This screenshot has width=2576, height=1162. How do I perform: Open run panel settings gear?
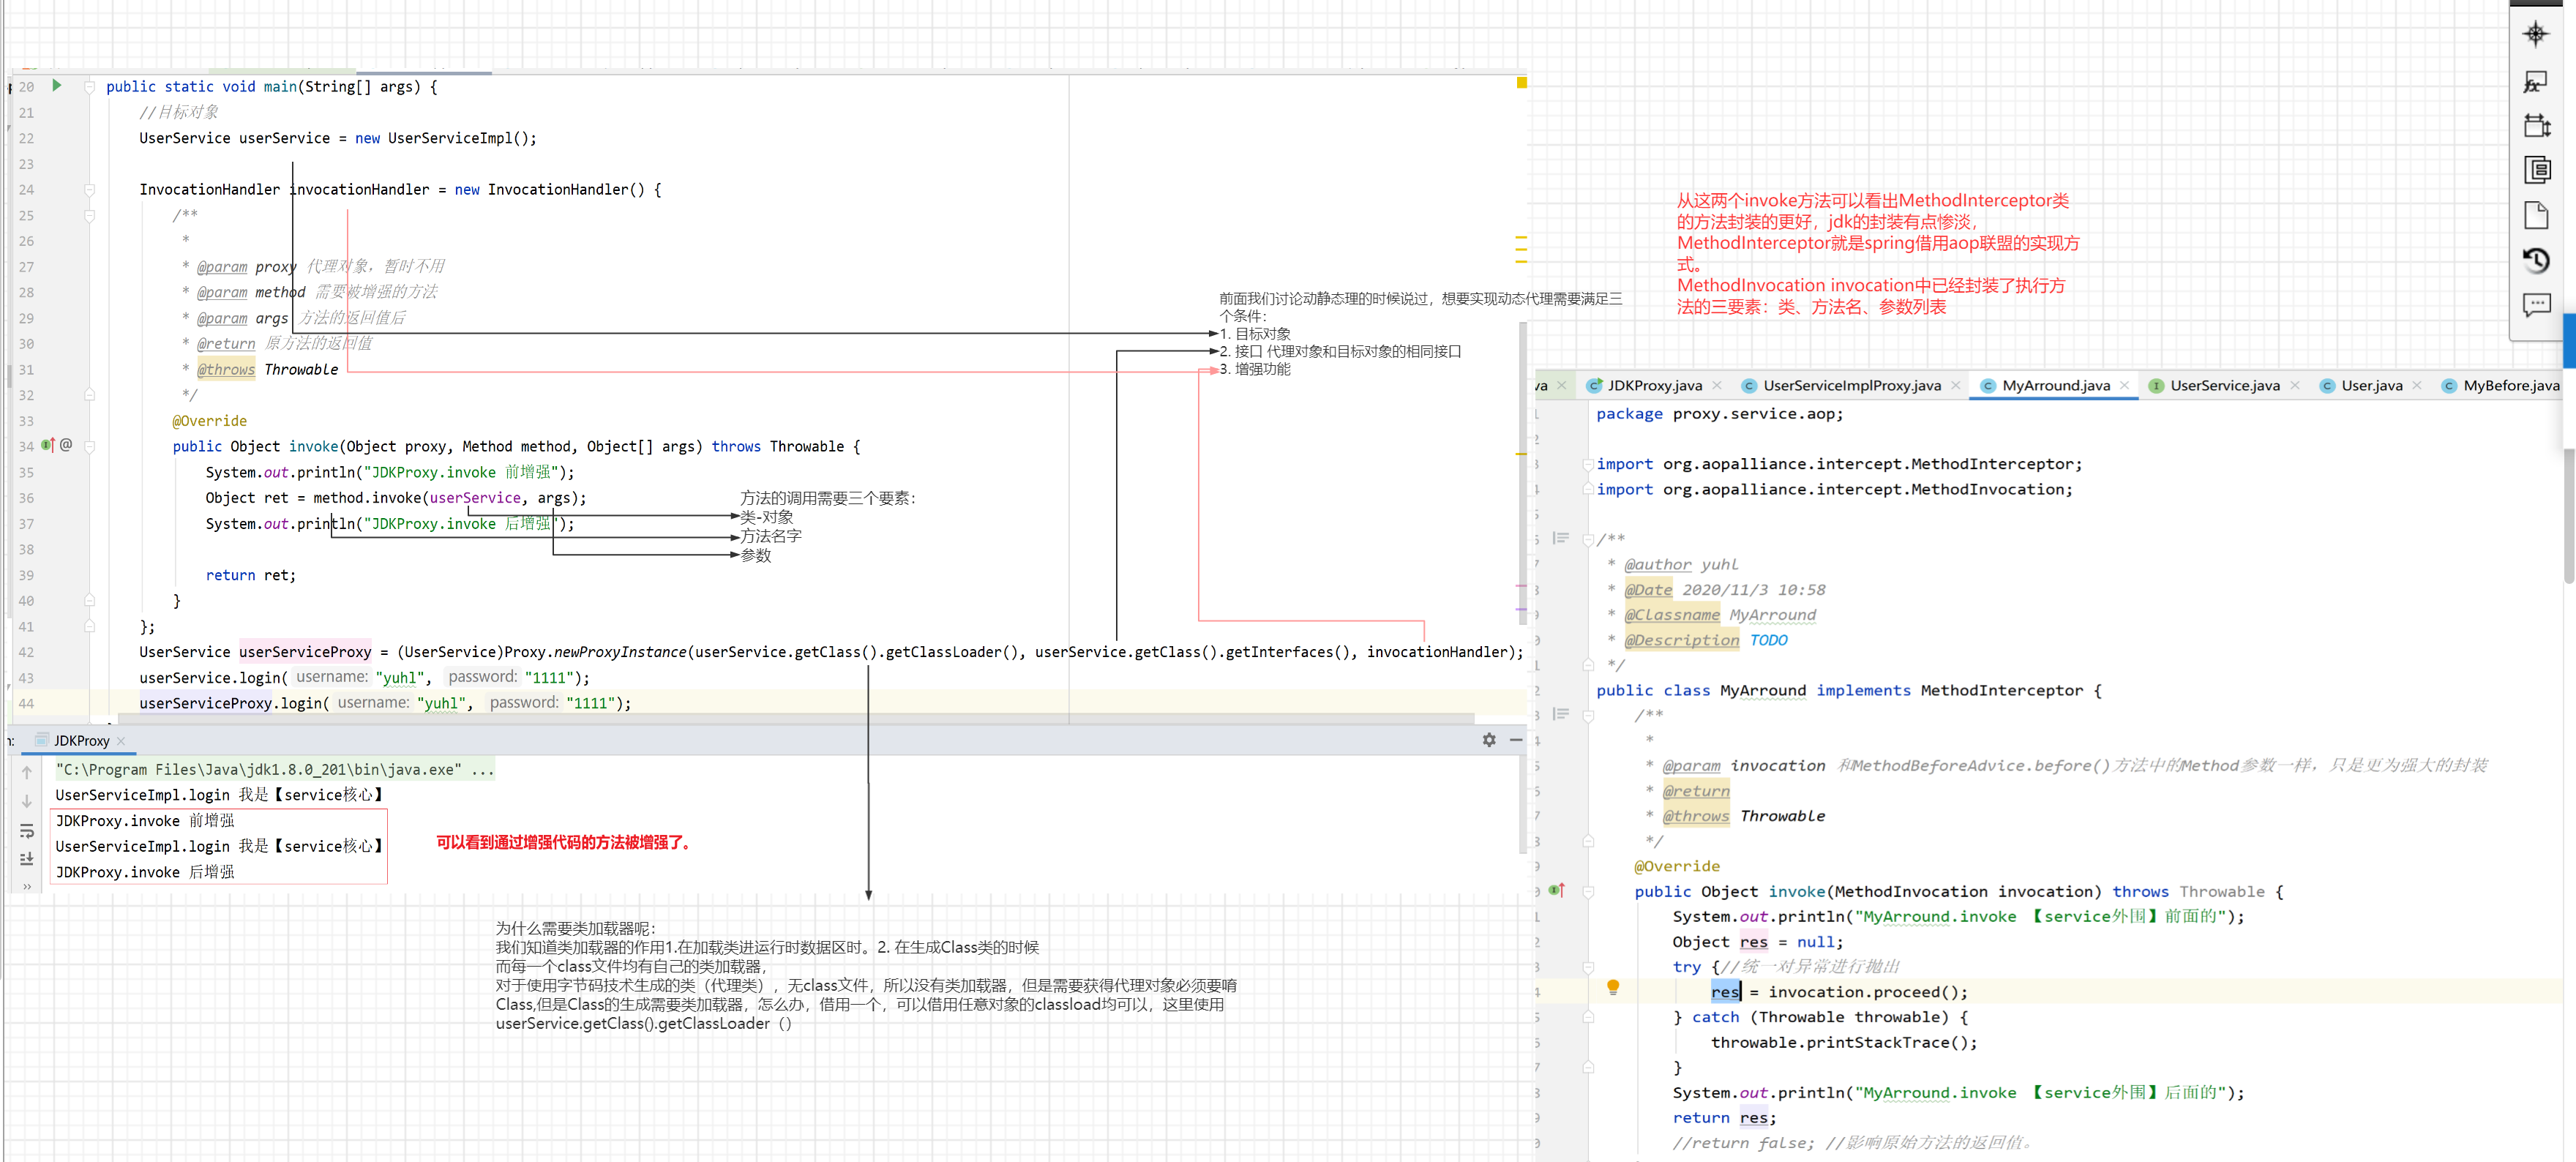[x=1489, y=740]
